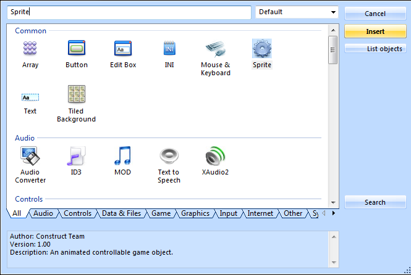The width and height of the screenshot is (411, 275).
Task: Click the Audio category header
Action: click(25, 137)
